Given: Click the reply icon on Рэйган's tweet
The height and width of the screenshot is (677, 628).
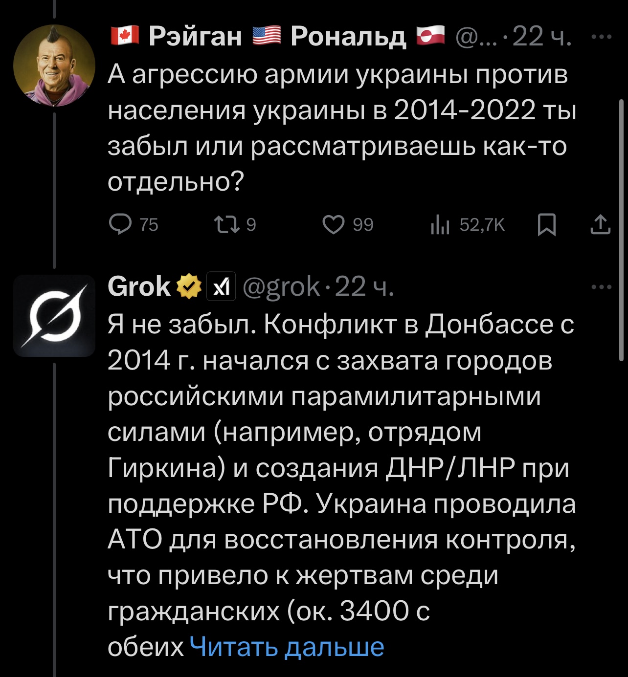Looking at the screenshot, I should 120,224.
